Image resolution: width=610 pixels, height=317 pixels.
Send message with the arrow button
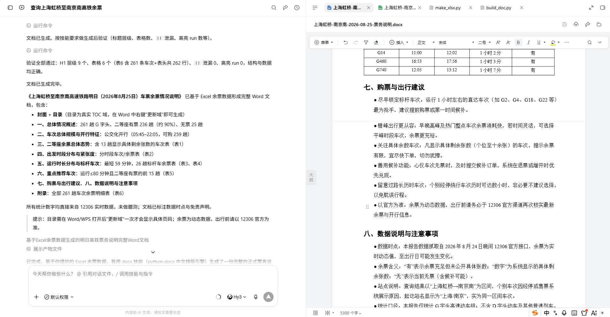click(x=268, y=297)
